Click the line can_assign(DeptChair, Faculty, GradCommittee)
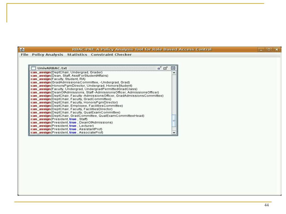 [71, 99]
